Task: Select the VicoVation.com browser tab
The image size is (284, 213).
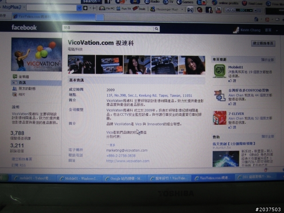Action: click(54, 17)
